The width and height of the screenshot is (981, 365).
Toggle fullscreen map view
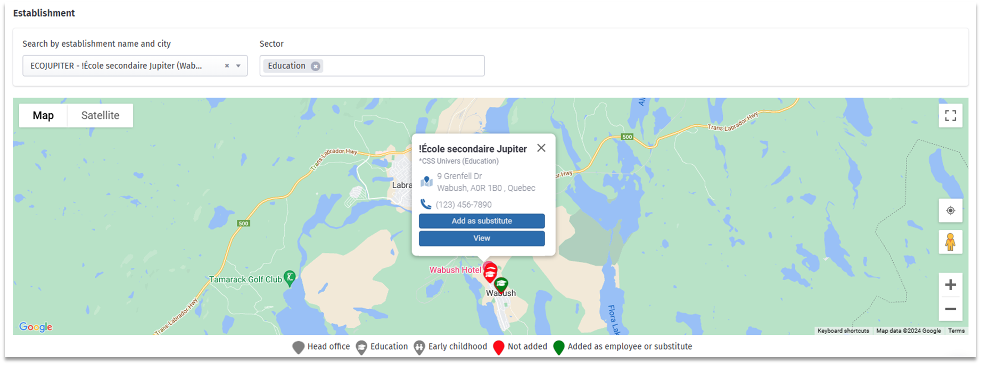coord(951,115)
